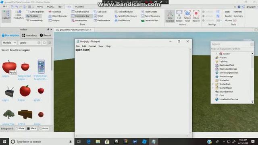258x145 pixels.
Task: Switch to the MODEL ribbon tab
Action: click(x=50, y=6)
